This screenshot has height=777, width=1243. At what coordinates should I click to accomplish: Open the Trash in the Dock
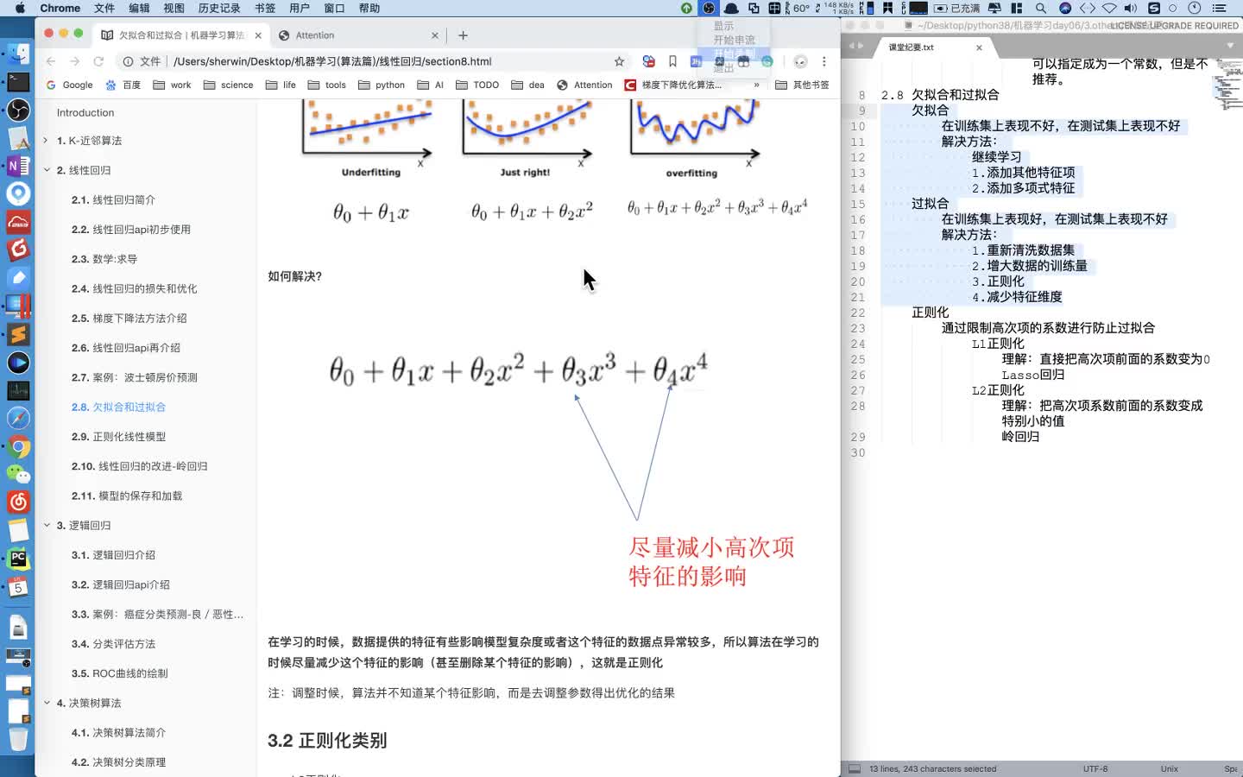click(18, 739)
